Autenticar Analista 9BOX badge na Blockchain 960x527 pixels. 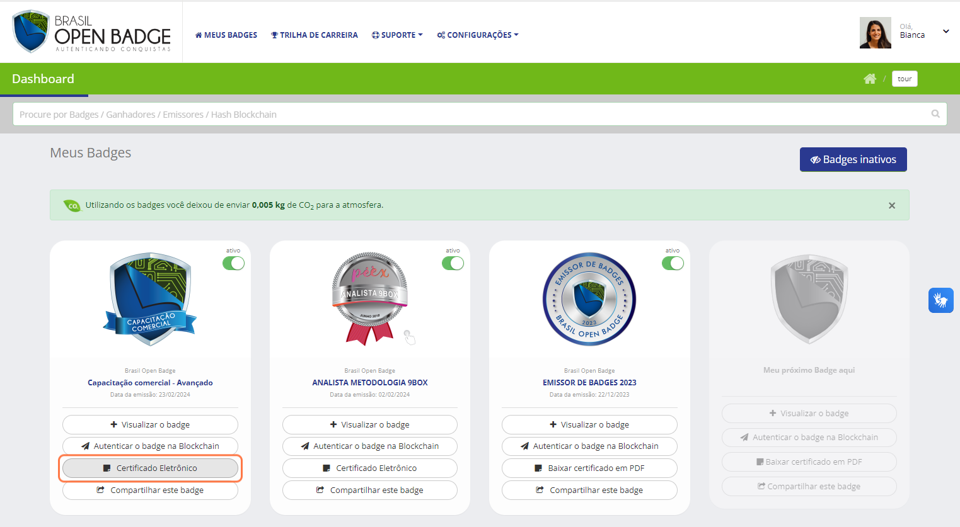[x=370, y=446]
